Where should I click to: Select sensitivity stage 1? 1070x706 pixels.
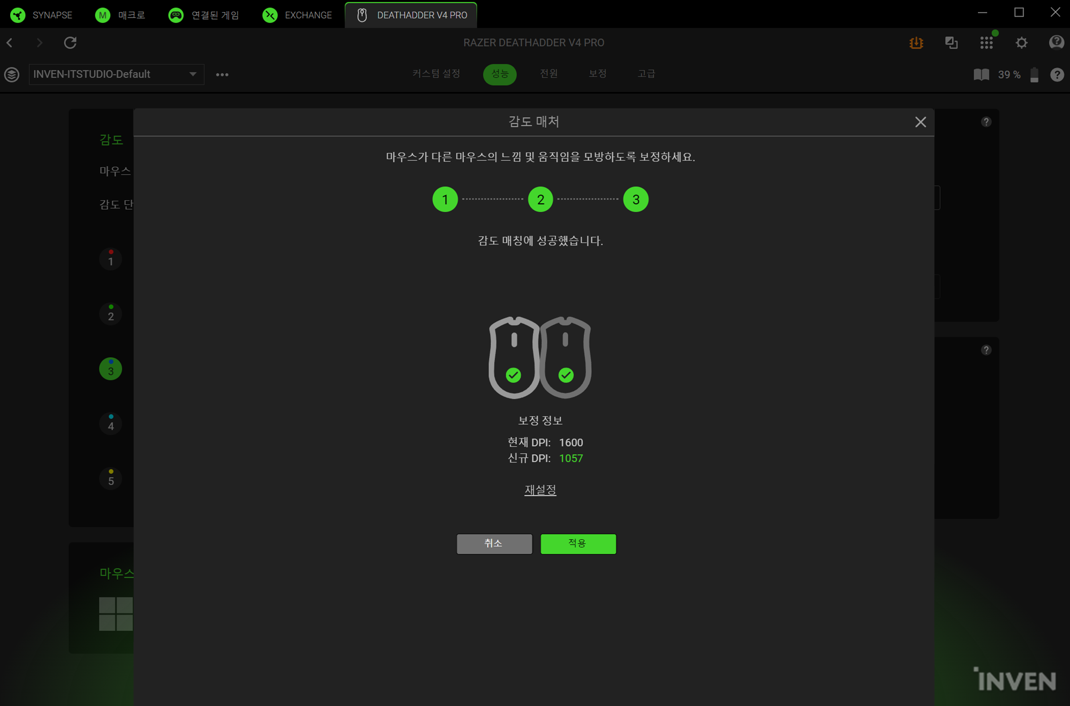[111, 259]
